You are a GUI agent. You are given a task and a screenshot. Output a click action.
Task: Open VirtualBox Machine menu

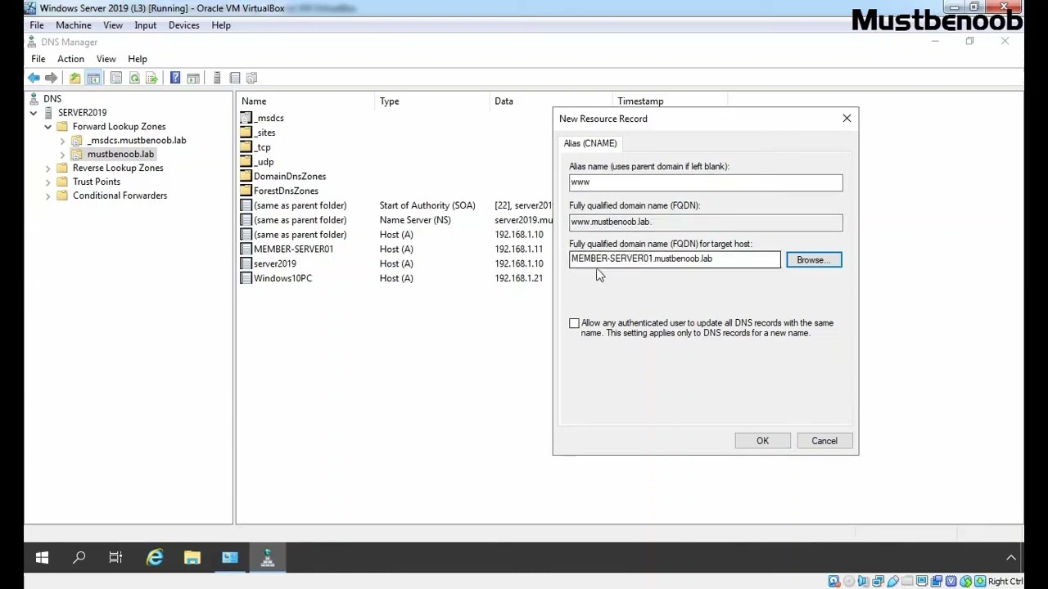pyautogui.click(x=74, y=25)
